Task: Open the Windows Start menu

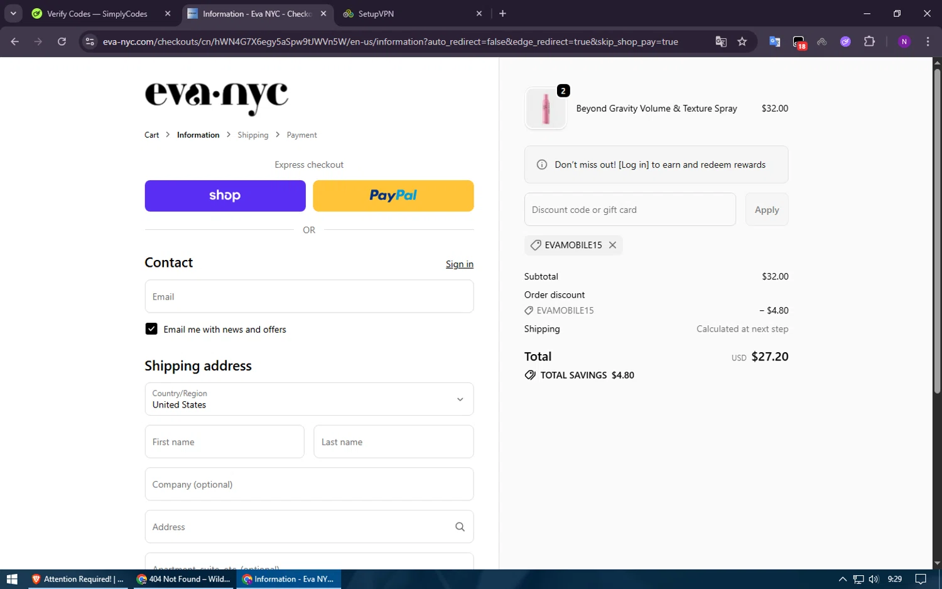Action: click(11, 579)
